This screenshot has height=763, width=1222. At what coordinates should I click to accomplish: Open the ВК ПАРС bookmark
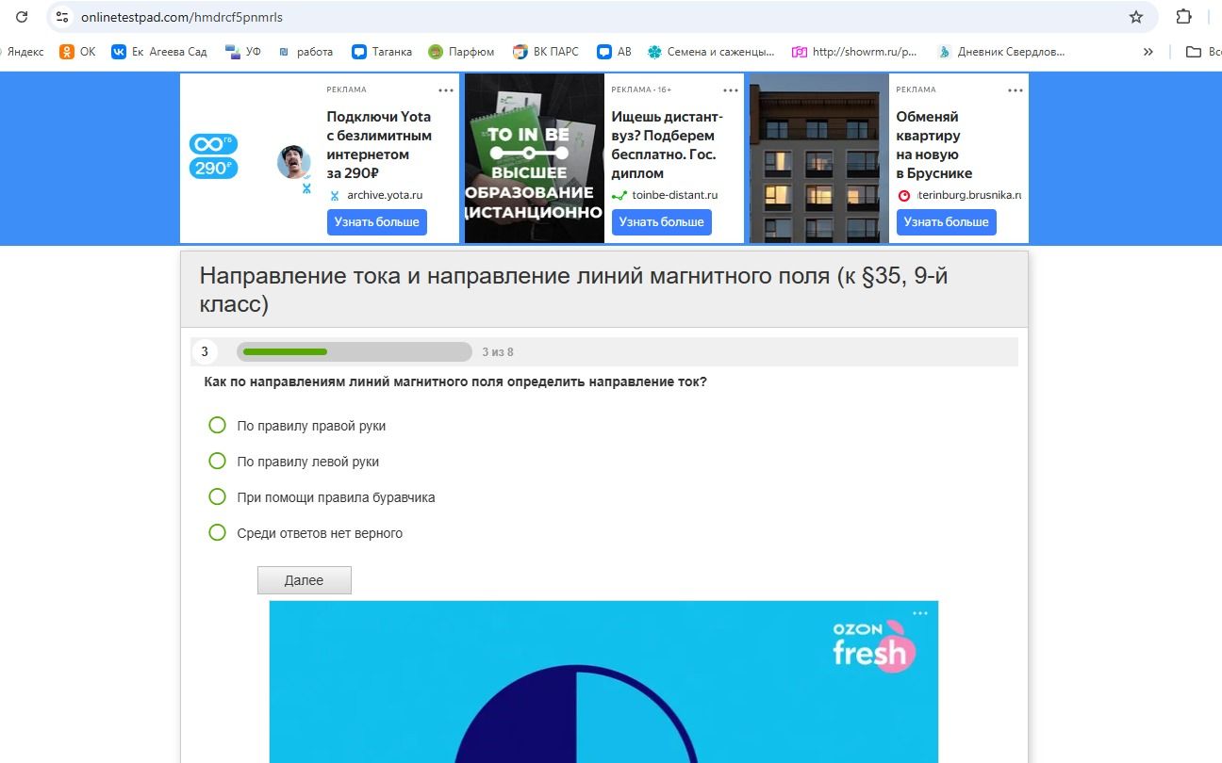click(546, 52)
